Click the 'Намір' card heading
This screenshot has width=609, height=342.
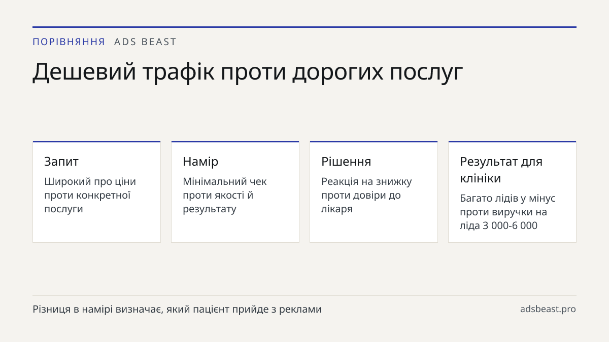(x=200, y=162)
